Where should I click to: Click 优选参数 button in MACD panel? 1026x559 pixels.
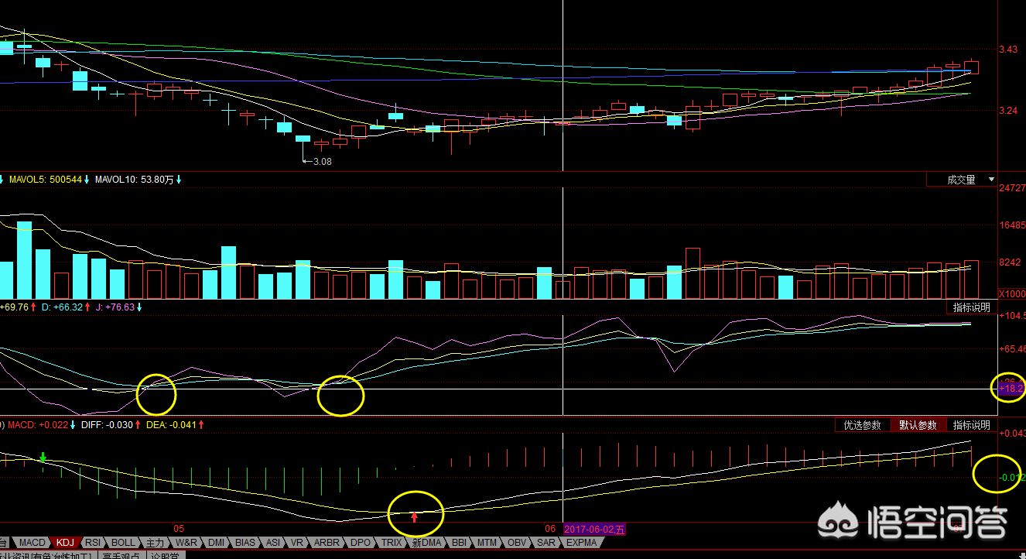862,425
